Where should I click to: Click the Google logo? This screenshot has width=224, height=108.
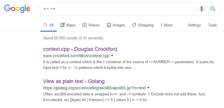tap(17, 9)
